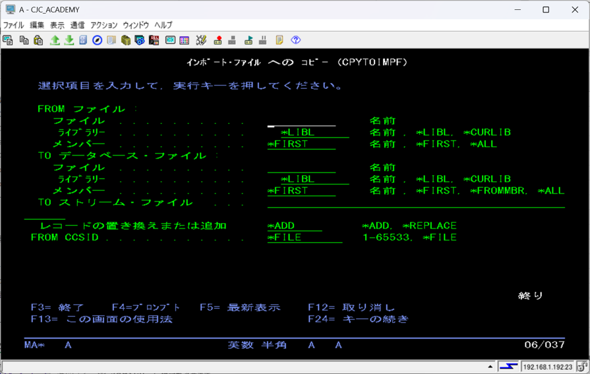
Task: Click the TO データベース・ファイル heading
Action: 123,156
